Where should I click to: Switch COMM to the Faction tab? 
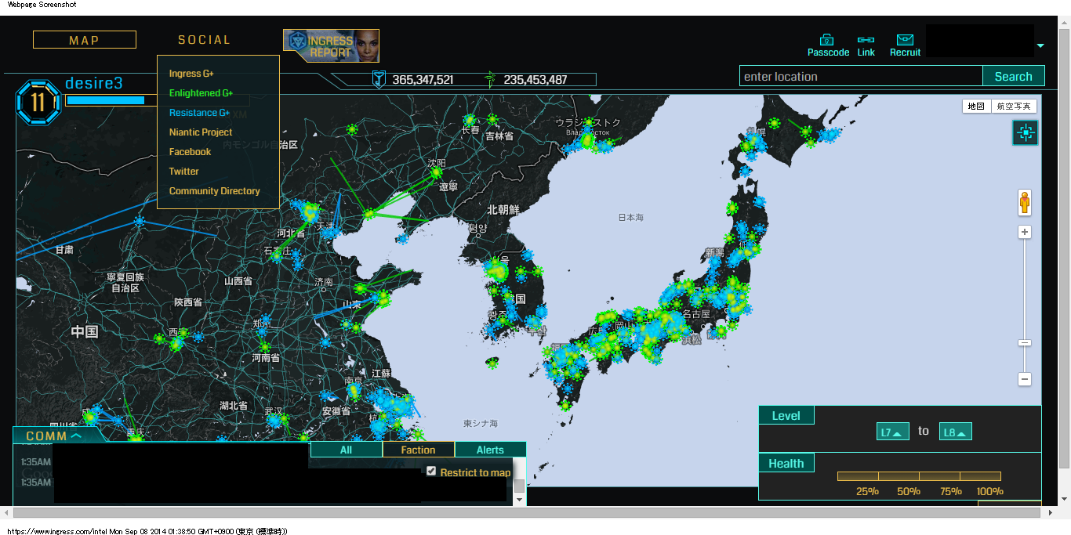point(418,450)
